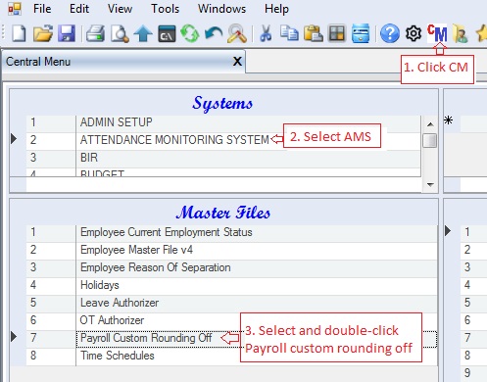Image resolution: width=487 pixels, height=382 pixels.
Task: Click the application icon left of File
Action: pyautogui.click(x=15, y=9)
